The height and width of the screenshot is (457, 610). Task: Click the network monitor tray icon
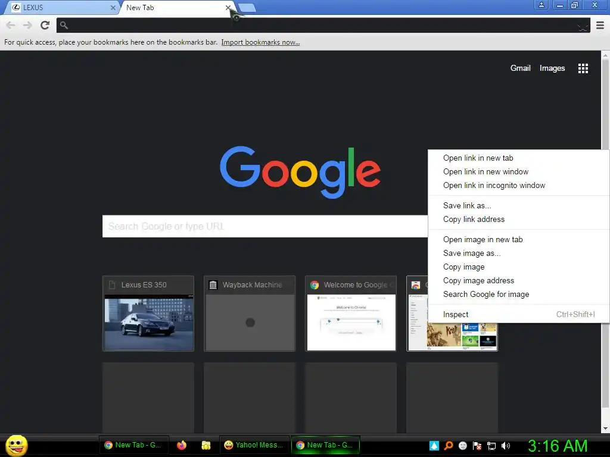tap(491, 446)
